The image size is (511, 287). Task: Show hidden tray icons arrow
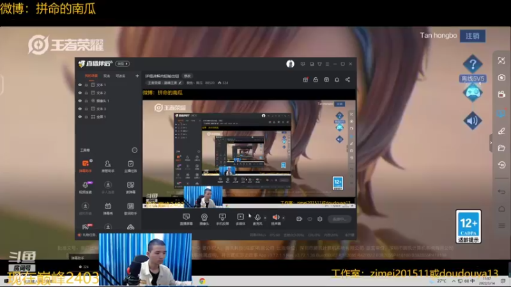click(454, 281)
